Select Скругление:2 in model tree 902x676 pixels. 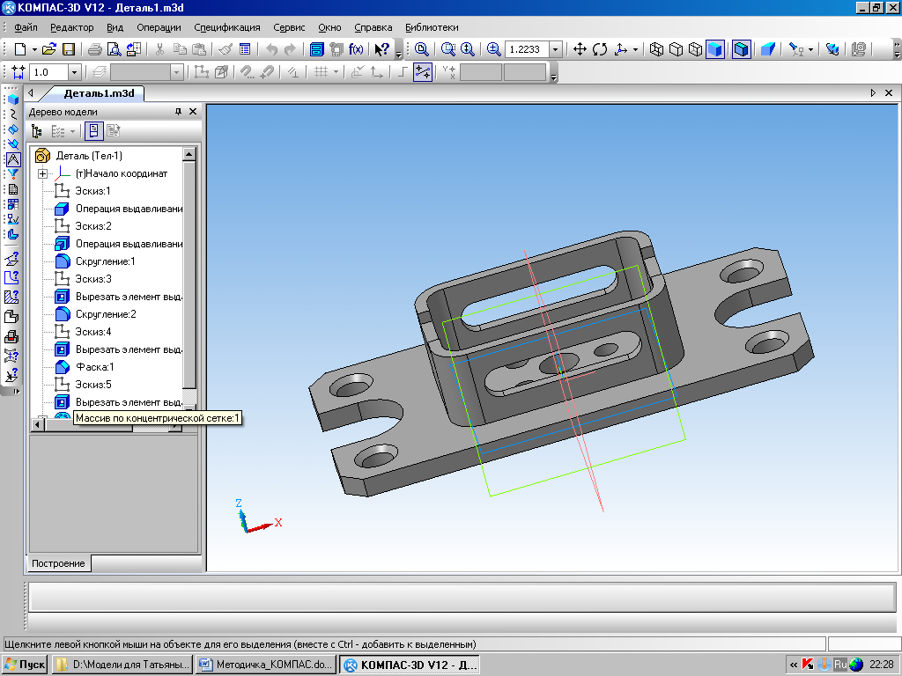[x=106, y=314]
